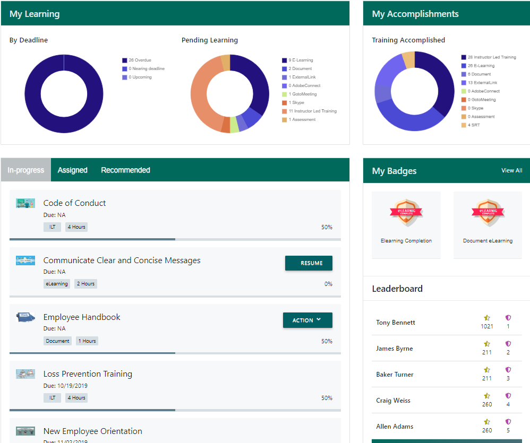Click the Loss Prevention Training course icon

[x=25, y=374]
